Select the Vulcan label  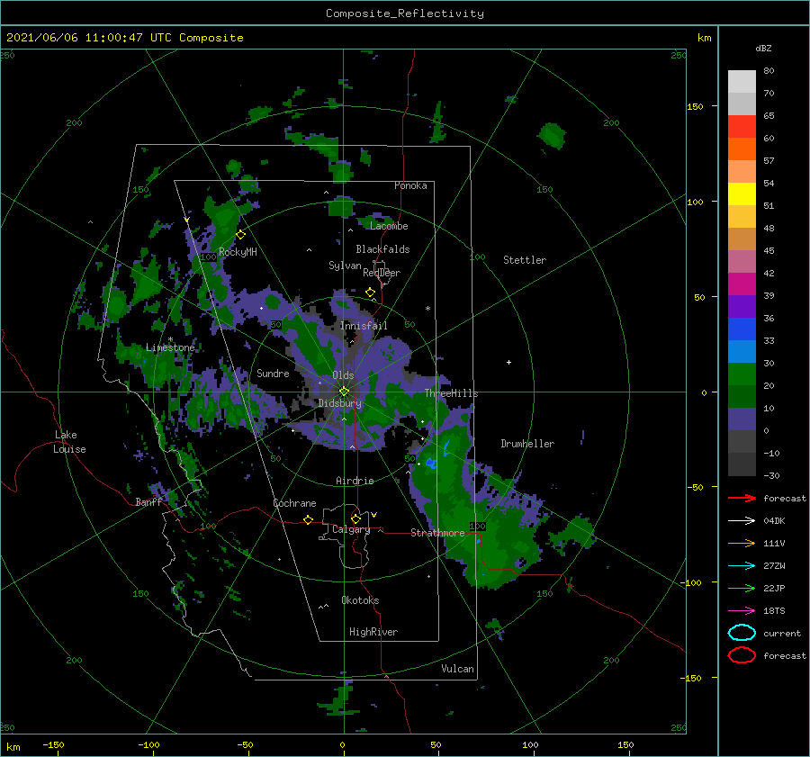pyautogui.click(x=458, y=669)
